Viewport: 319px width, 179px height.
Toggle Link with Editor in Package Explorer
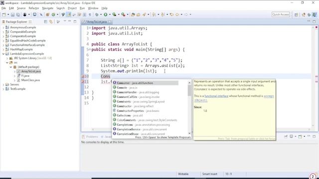[51, 21]
